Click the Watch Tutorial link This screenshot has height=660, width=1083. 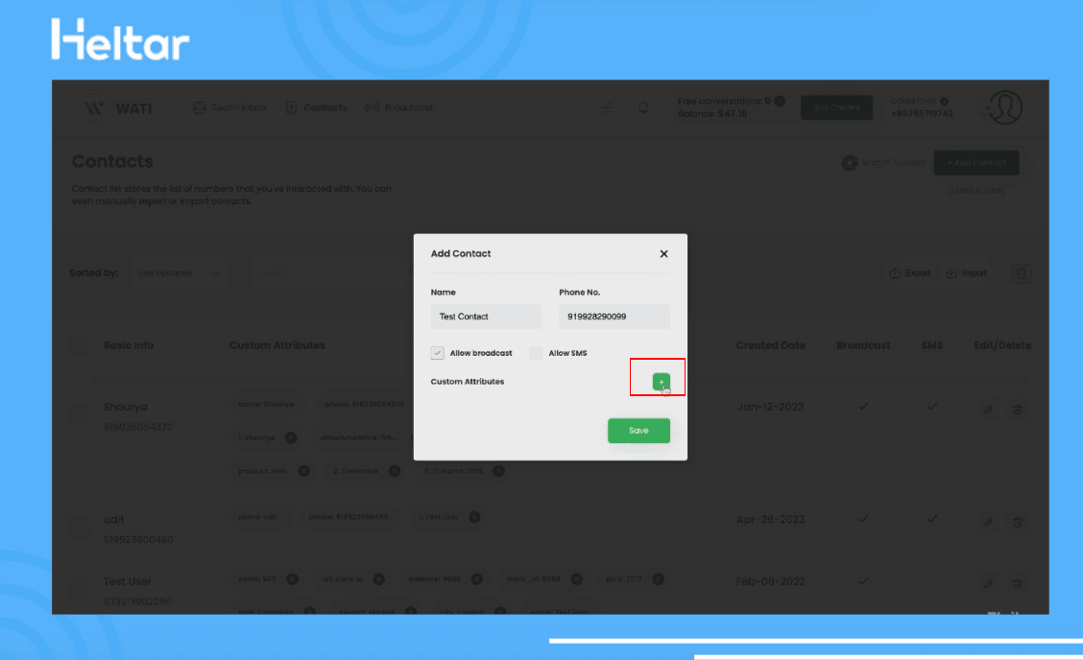click(x=883, y=163)
